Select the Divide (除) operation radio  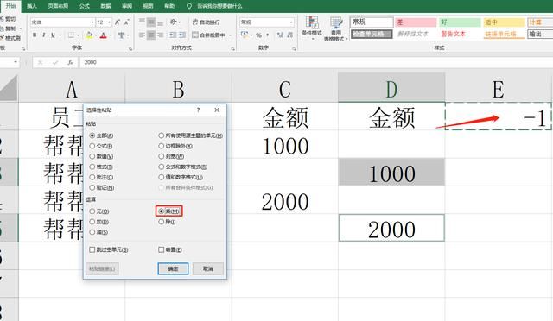point(162,222)
